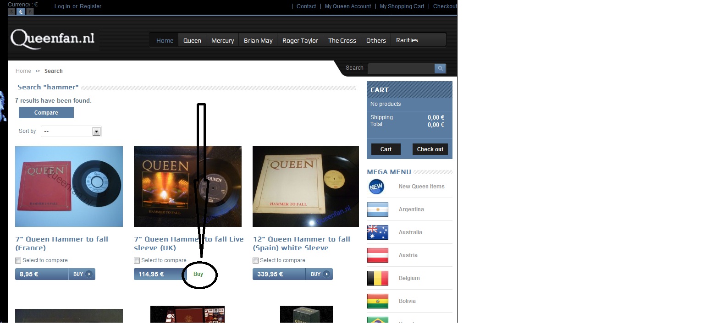Go to the Home navigation tab
717x330 pixels.
coord(165,40)
